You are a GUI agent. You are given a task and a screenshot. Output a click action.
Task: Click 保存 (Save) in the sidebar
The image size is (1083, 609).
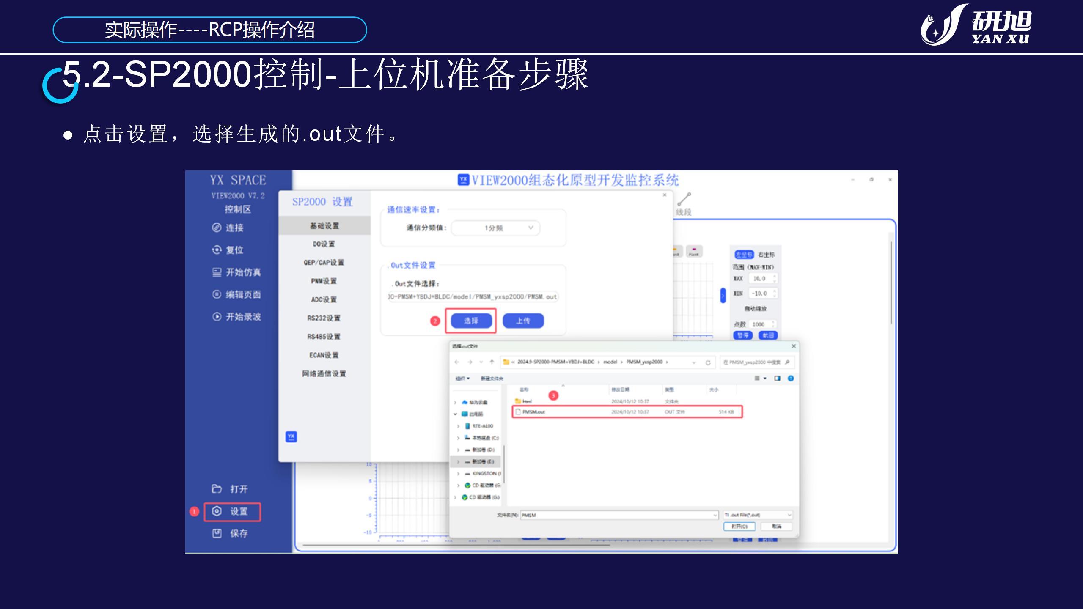pos(230,533)
